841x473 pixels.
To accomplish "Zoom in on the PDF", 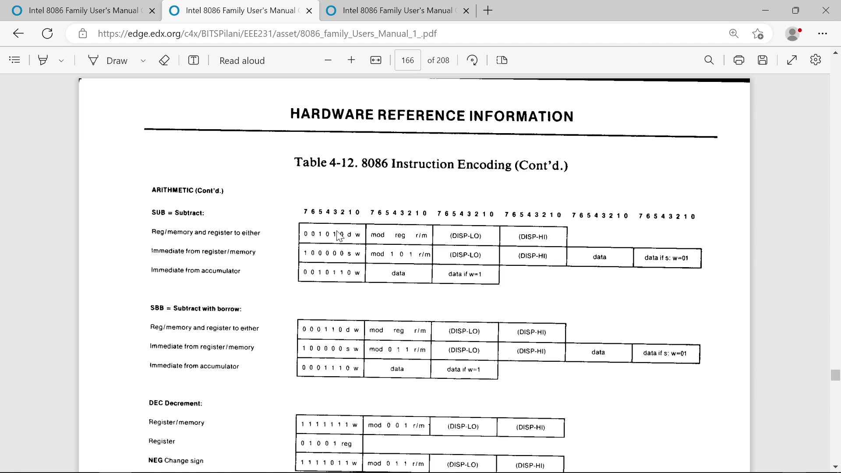I will (x=351, y=60).
